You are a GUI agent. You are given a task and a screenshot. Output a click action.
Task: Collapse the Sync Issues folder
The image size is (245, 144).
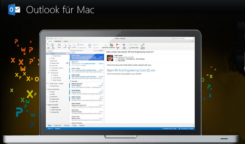[48, 73]
